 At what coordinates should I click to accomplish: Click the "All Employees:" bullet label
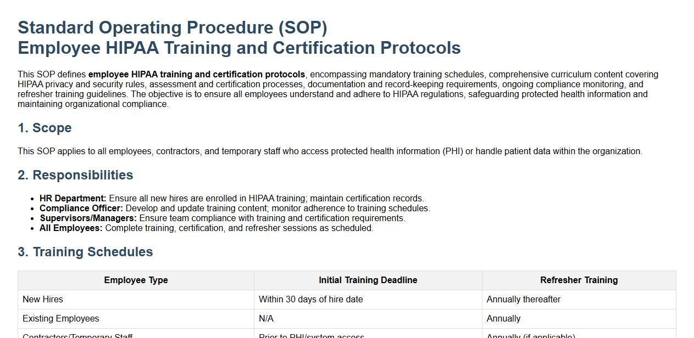[x=71, y=228]
